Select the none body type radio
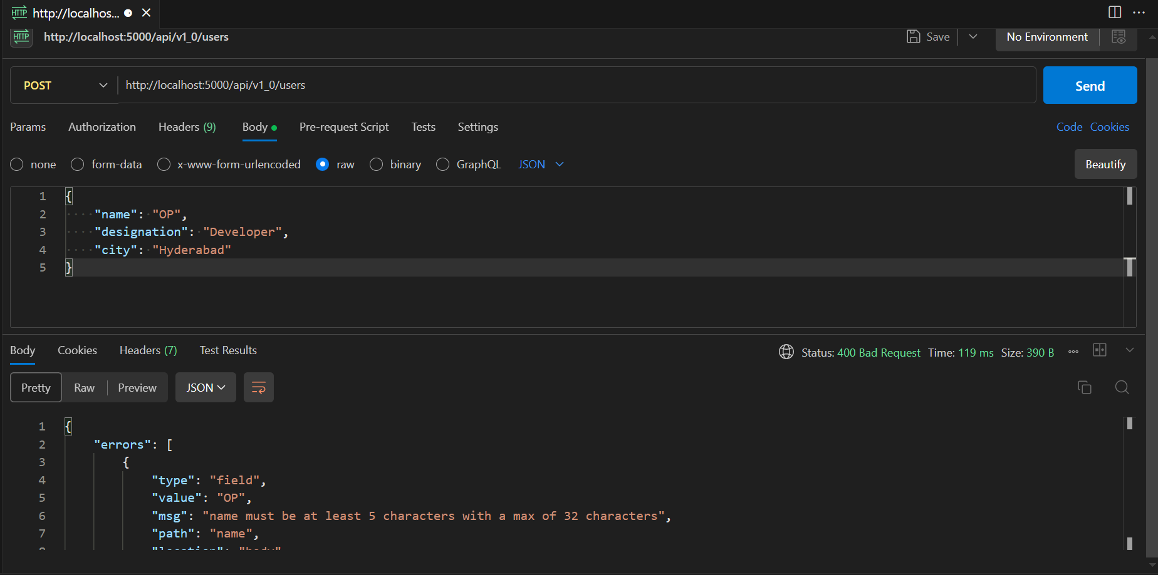 point(17,165)
